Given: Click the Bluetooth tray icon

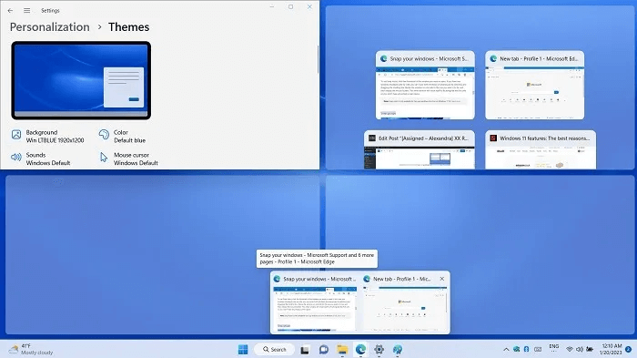Looking at the screenshot, I should pyautogui.click(x=527, y=350).
